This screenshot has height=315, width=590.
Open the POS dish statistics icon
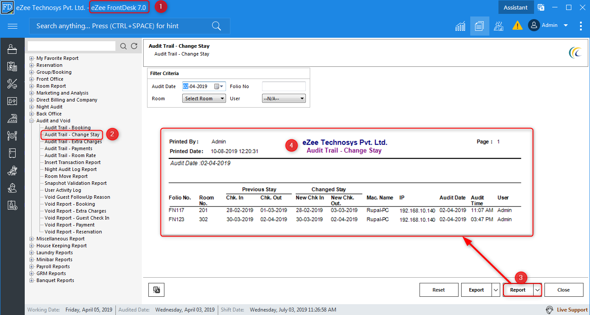tap(498, 26)
